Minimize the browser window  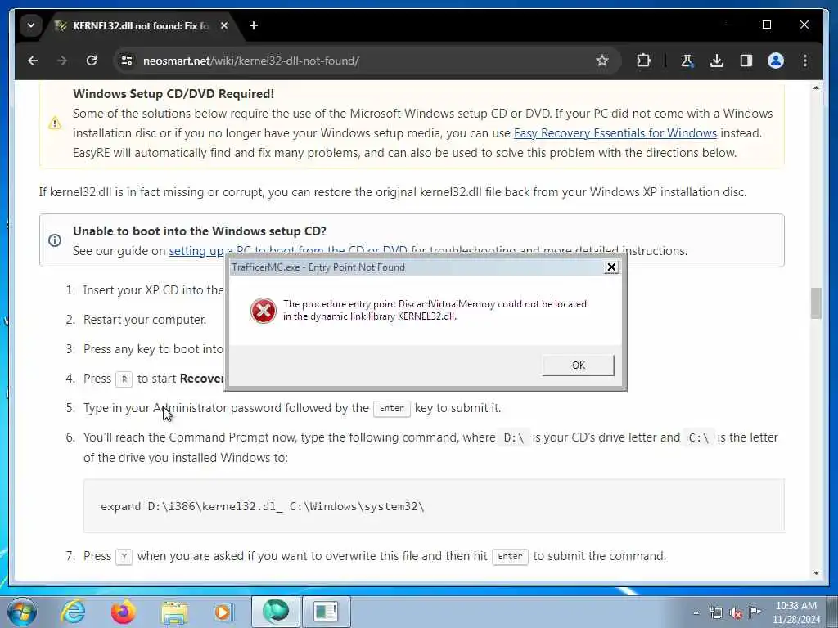pos(729,25)
